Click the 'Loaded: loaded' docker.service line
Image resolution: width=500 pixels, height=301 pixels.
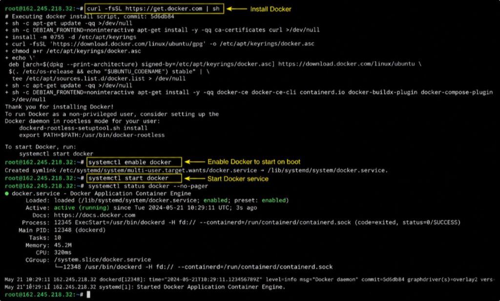point(157,200)
